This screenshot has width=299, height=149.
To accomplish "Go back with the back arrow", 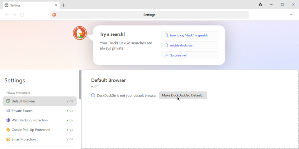I will pyautogui.click(x=7, y=15).
